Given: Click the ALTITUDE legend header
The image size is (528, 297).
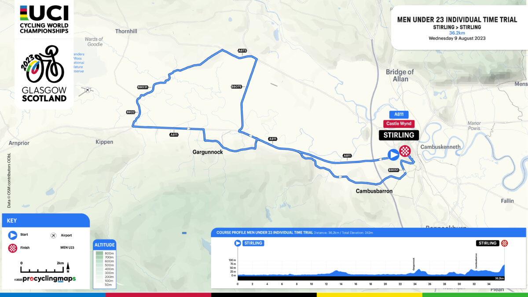Looking at the screenshot, I should tap(105, 245).
